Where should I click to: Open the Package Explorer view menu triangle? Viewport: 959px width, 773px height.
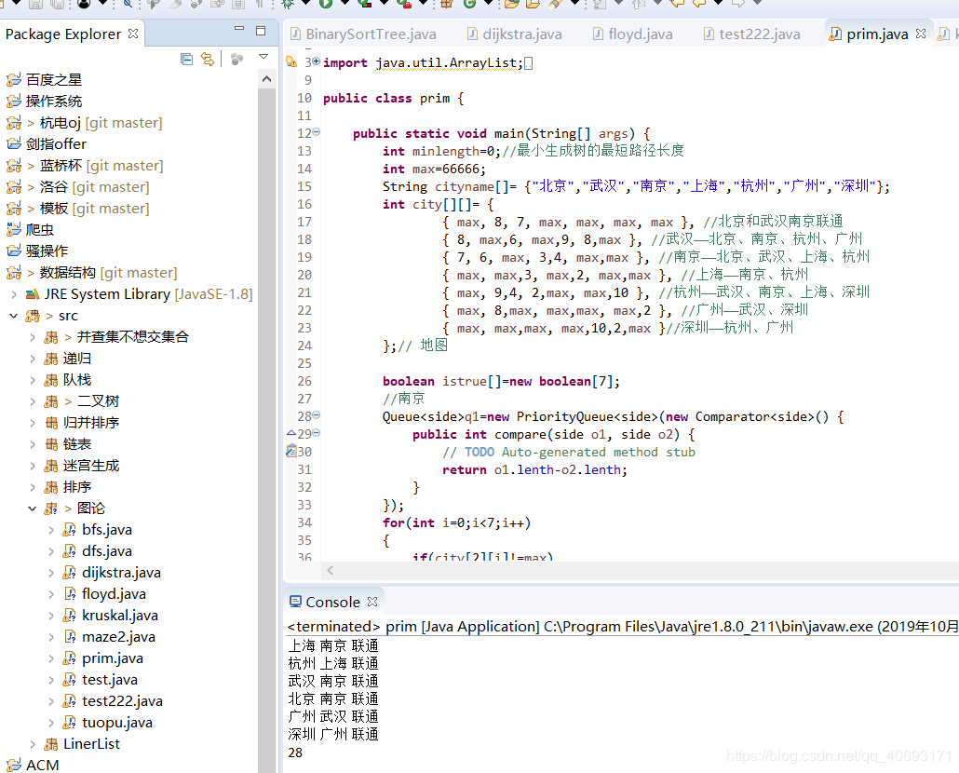pos(263,57)
